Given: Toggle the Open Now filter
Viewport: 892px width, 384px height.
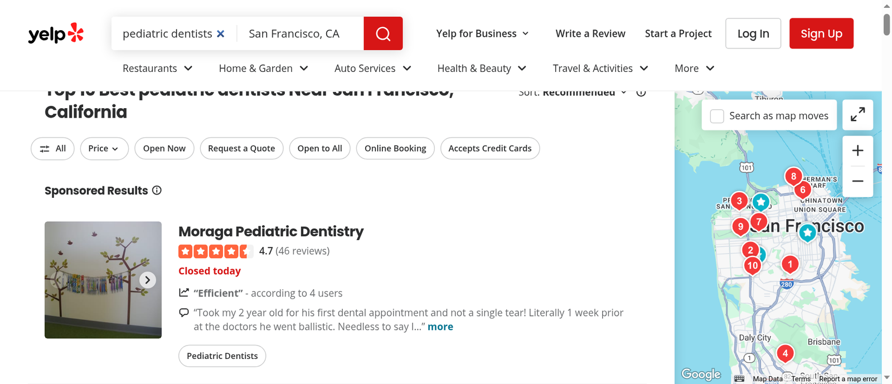Looking at the screenshot, I should pos(164,148).
